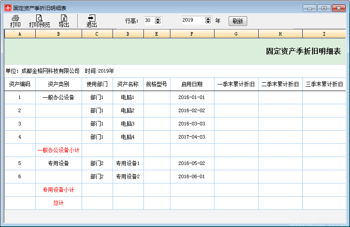350x227 pixels.
Task: Select the 总计 total row cell
Action: 58,203
